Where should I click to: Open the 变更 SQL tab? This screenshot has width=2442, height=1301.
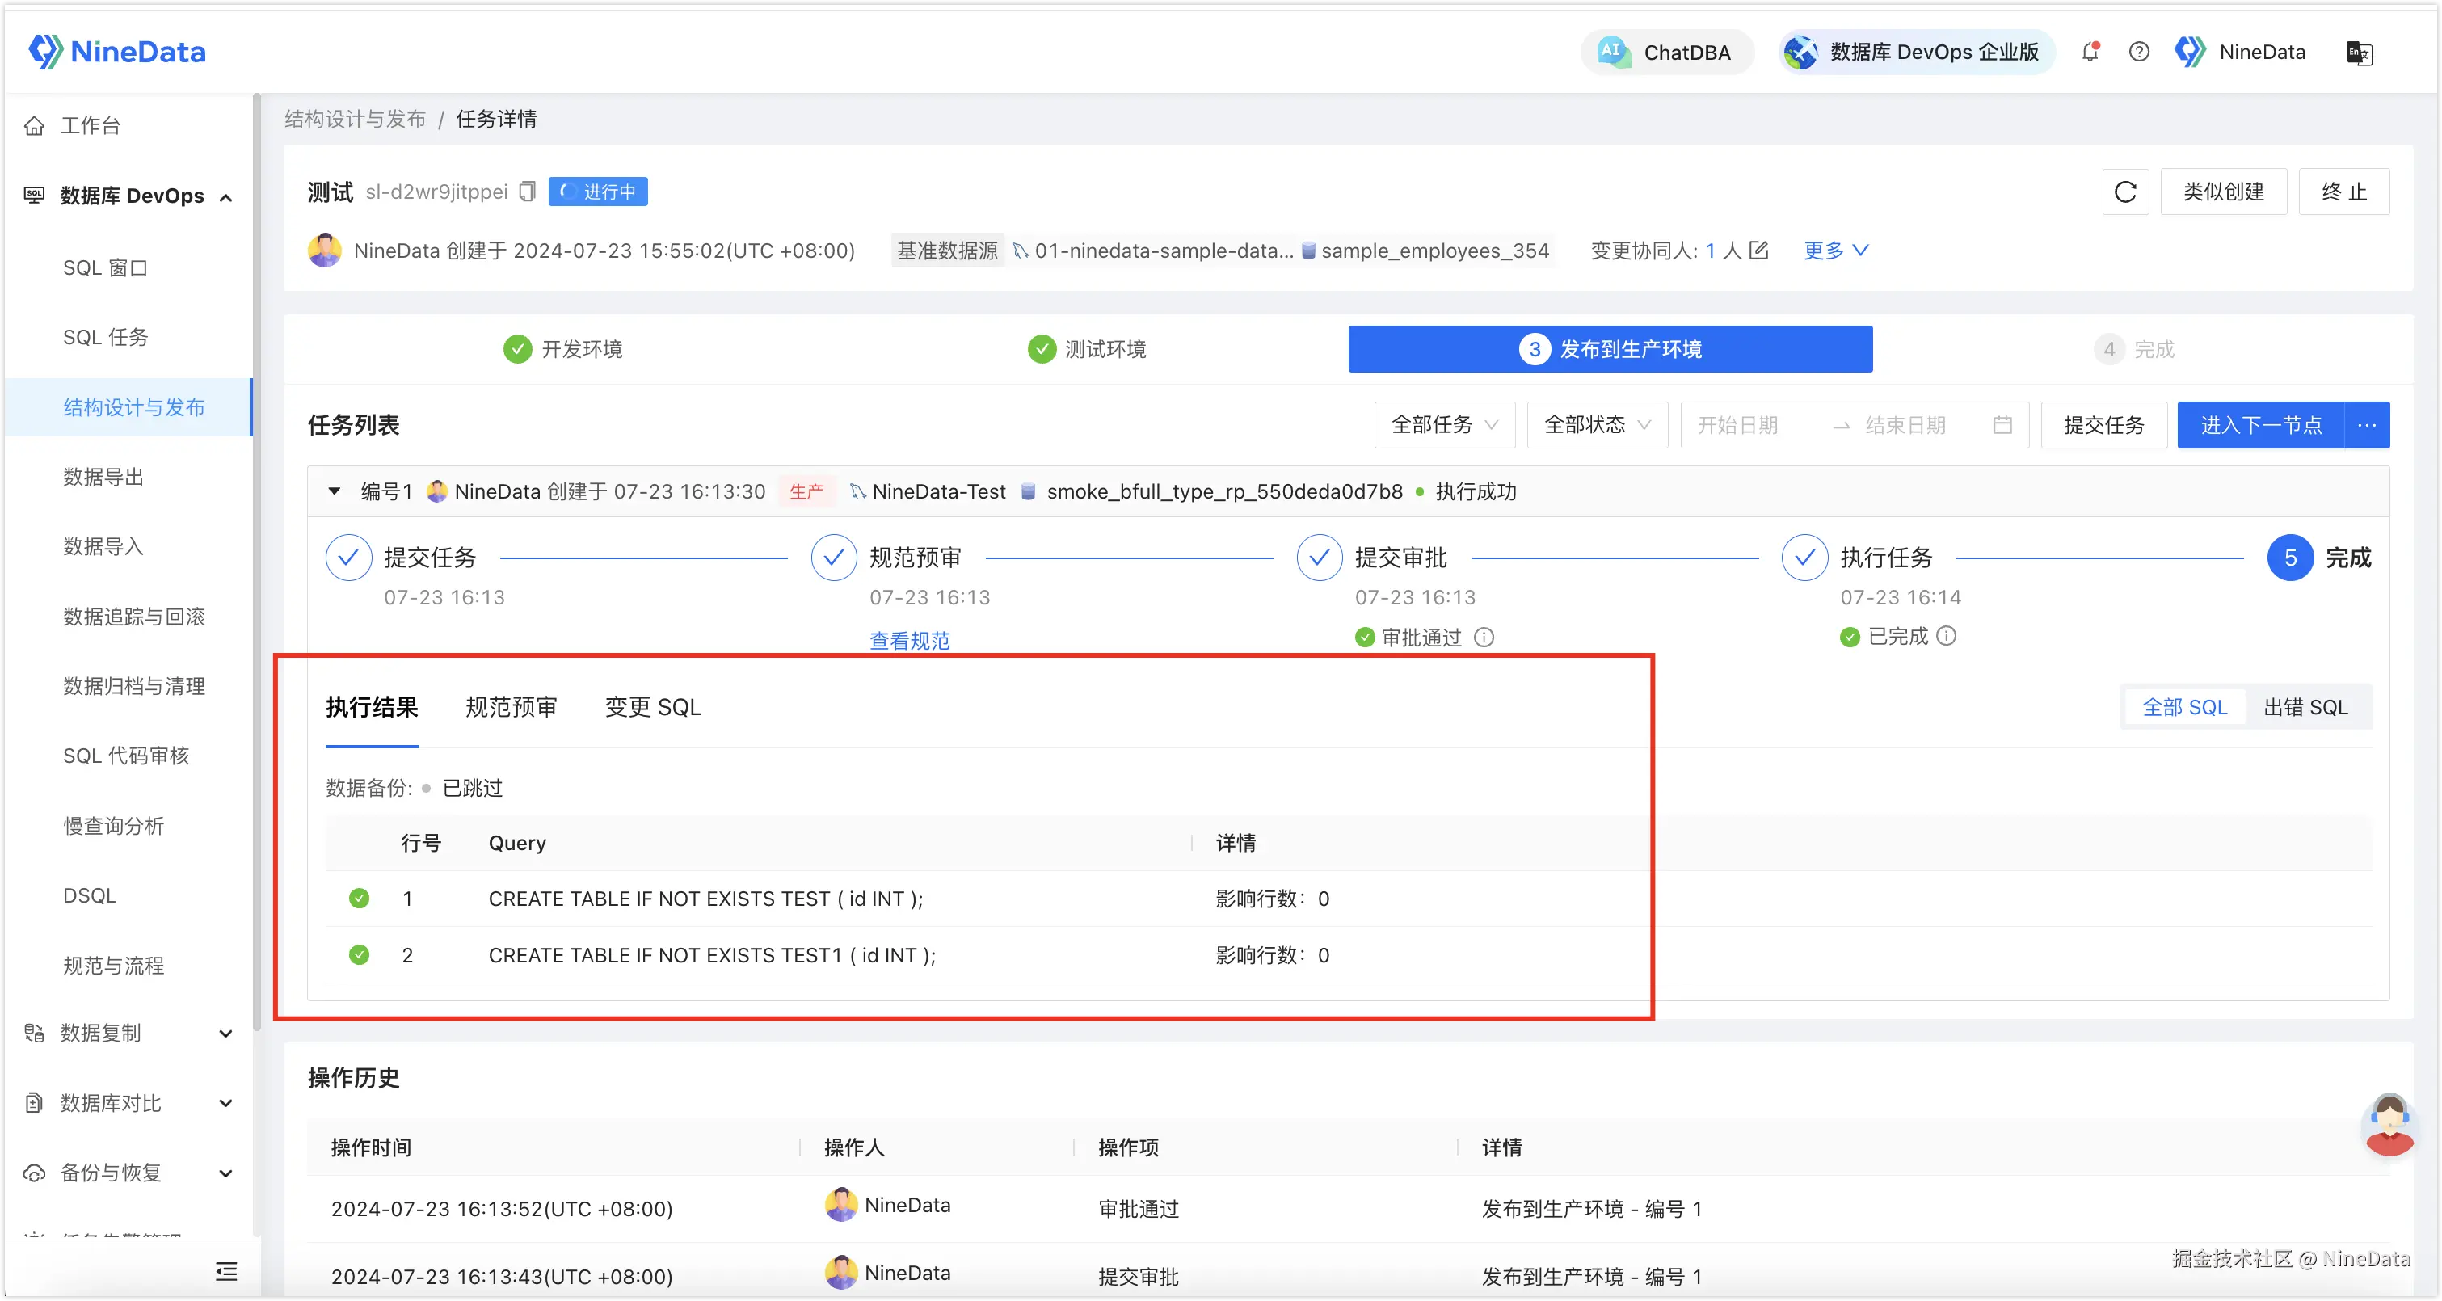point(653,707)
